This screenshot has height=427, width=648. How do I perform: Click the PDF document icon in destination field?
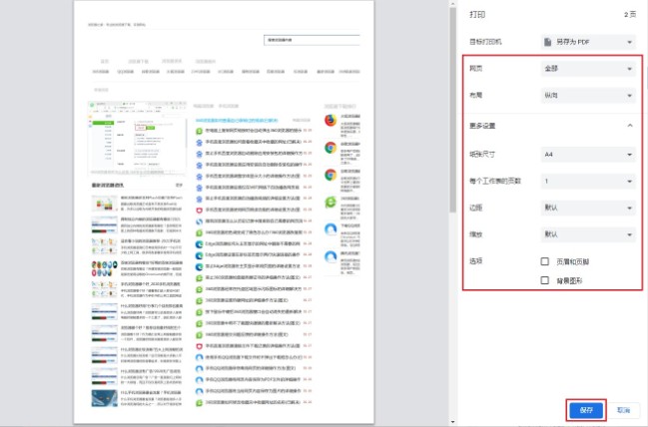(547, 42)
